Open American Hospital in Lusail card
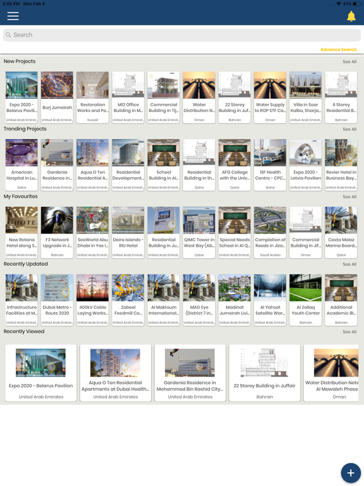This screenshot has height=486, width=364. (21, 165)
